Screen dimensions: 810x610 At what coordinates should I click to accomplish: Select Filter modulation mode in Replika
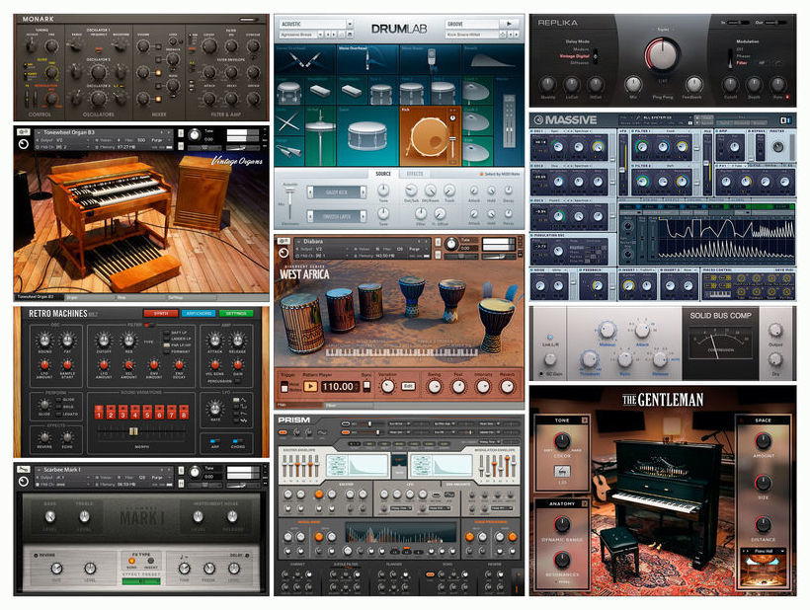pos(741,63)
